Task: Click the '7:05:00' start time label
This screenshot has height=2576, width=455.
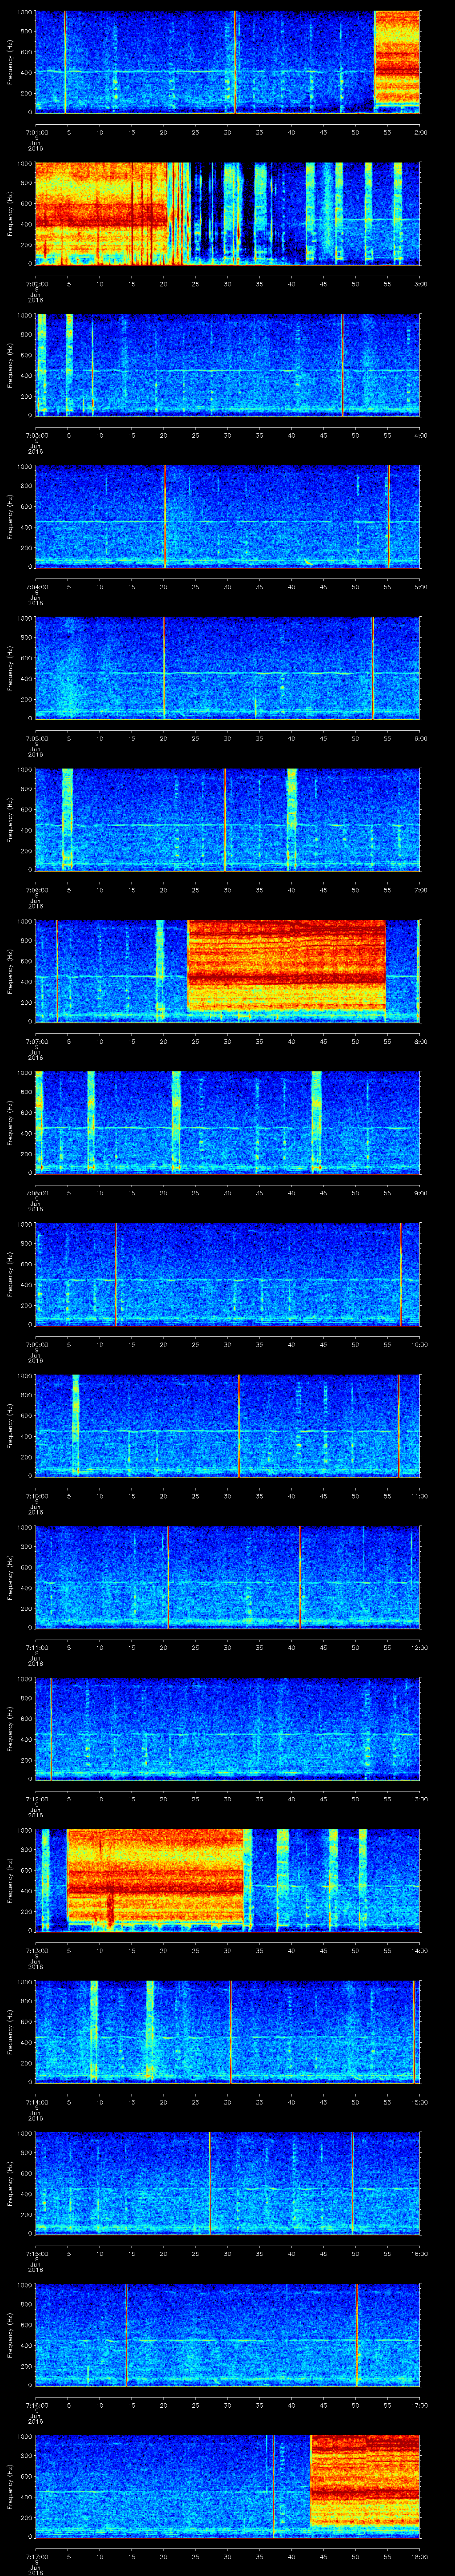Action: pyautogui.click(x=36, y=738)
